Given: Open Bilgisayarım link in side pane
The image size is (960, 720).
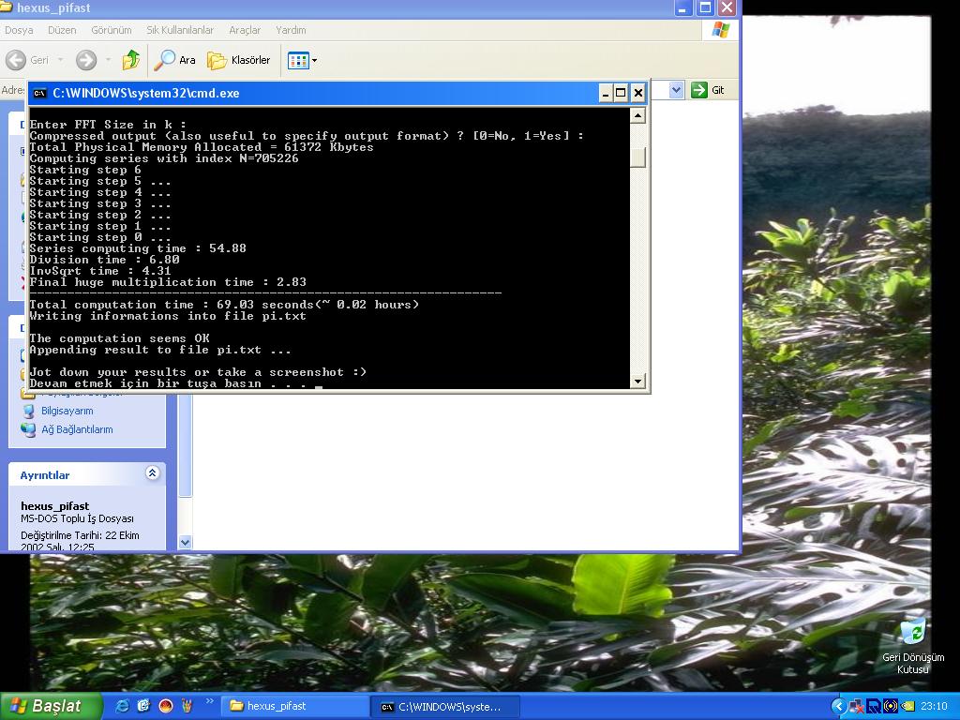Looking at the screenshot, I should click(x=67, y=411).
